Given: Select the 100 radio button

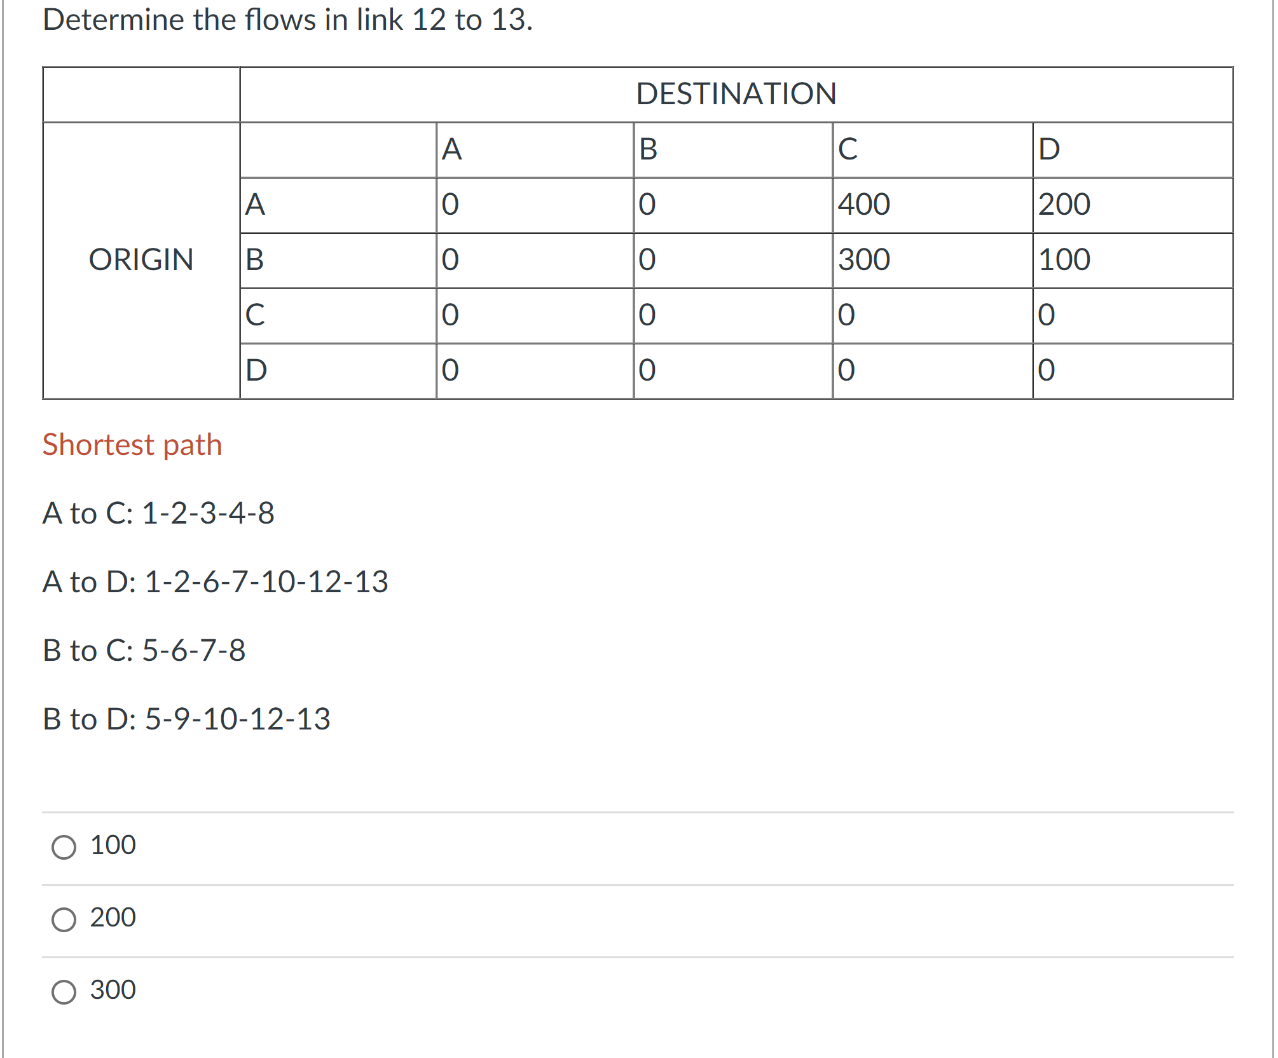Looking at the screenshot, I should coord(64,846).
